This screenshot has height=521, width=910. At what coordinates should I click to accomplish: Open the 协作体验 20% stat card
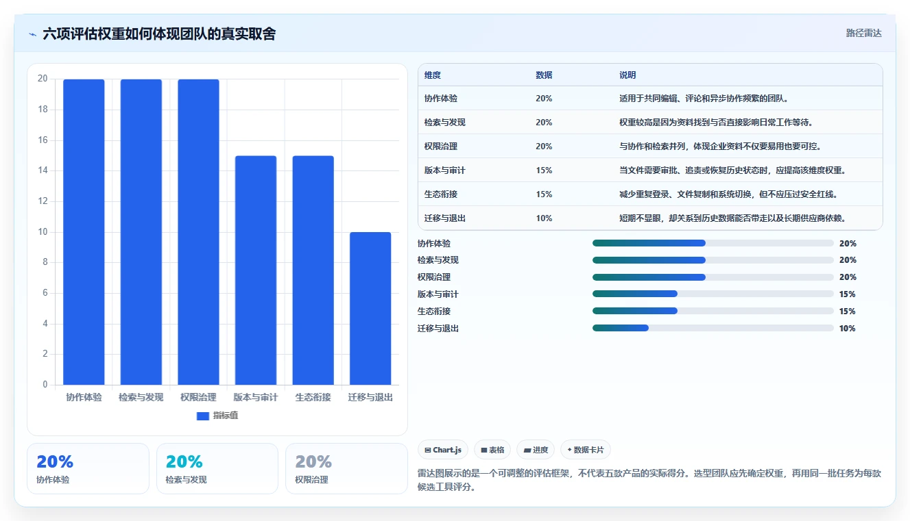88,468
